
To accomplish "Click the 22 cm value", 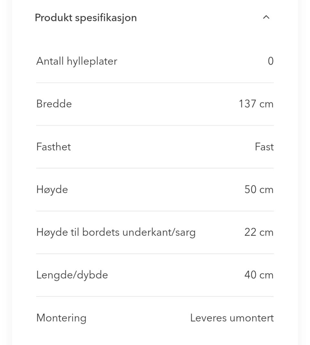I will (259, 232).
